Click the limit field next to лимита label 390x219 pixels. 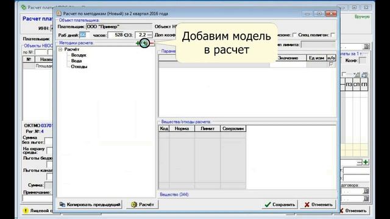tap(318, 44)
